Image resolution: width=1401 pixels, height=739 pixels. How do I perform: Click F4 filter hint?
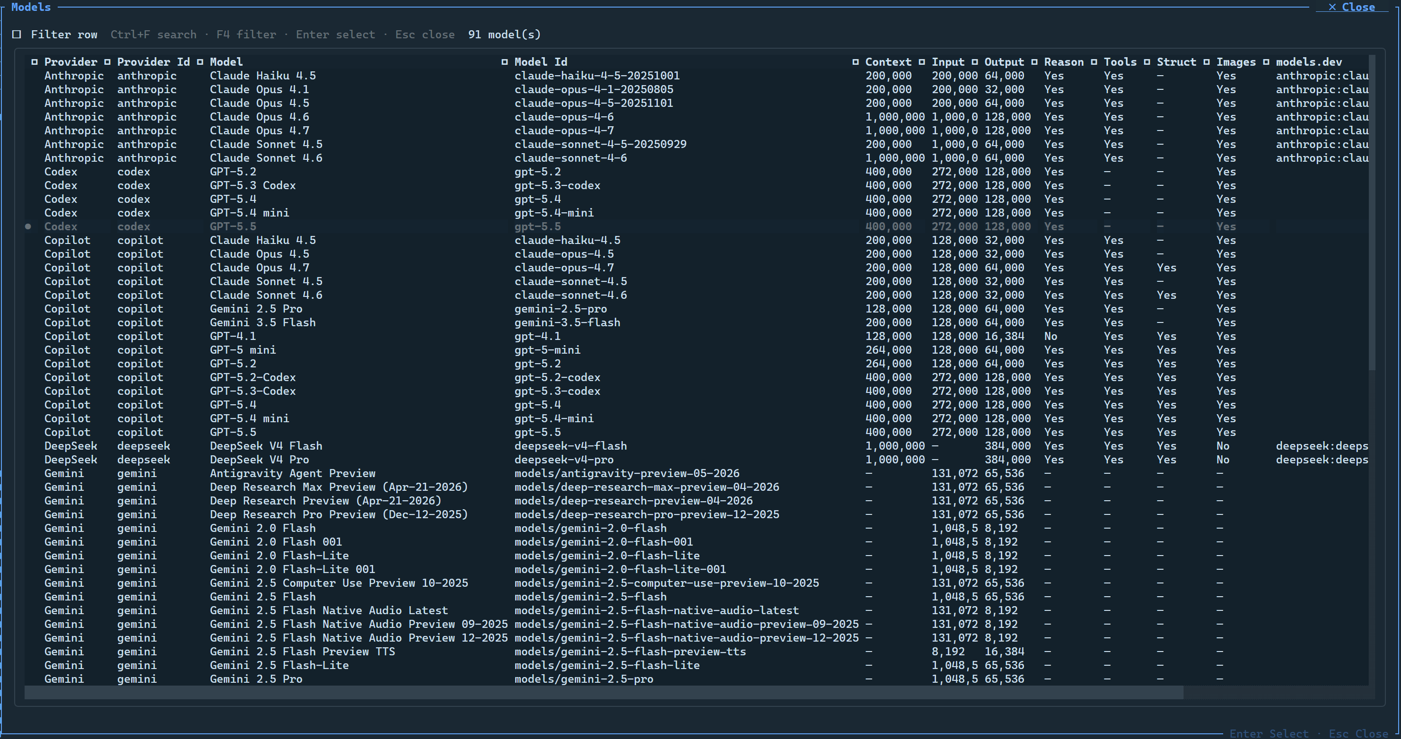(x=246, y=35)
